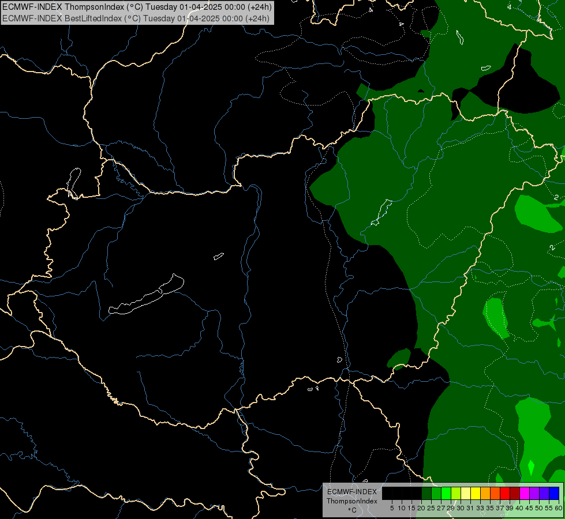565x519 pixels.
Task: Pick the purple 45–50 legend swatch
Action: pyautogui.click(x=535, y=493)
